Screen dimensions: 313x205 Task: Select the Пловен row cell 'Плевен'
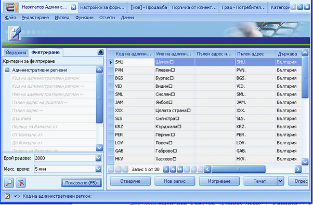175,70
